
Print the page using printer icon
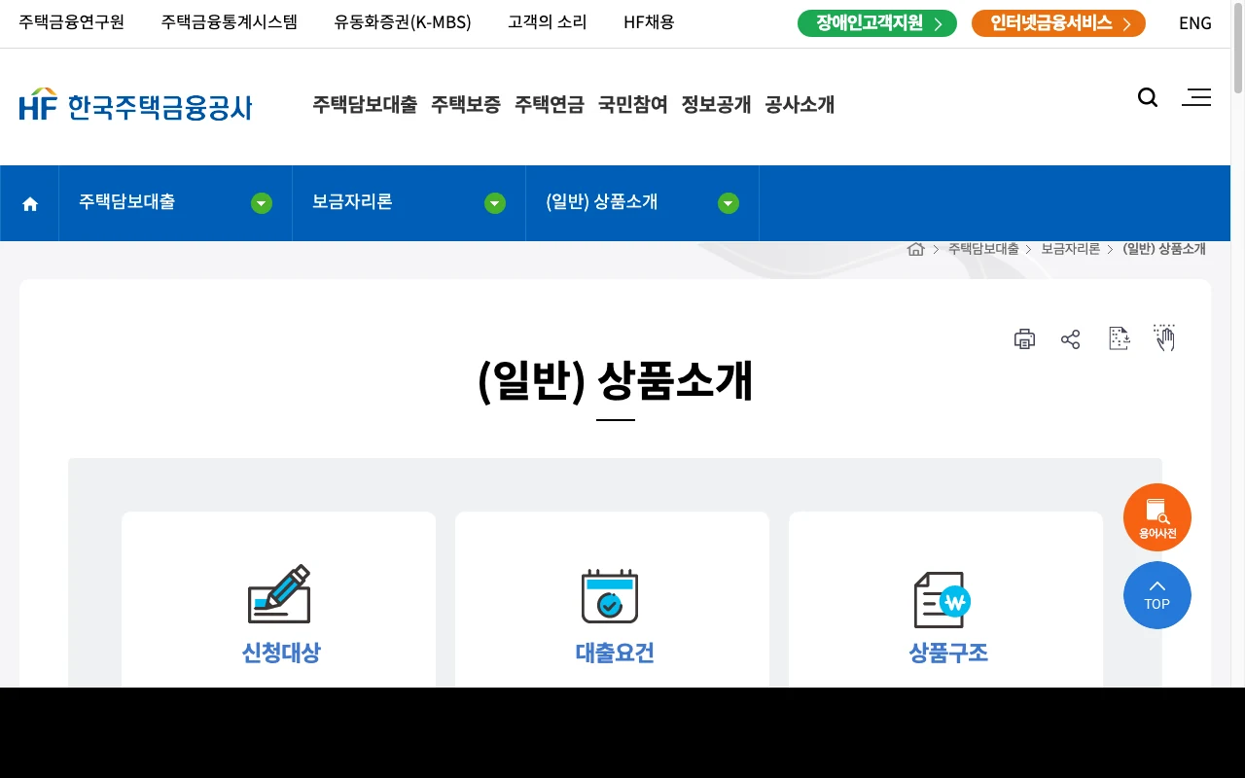1024,338
